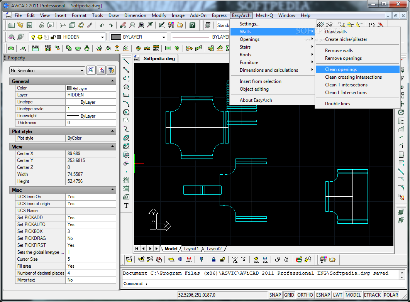Viewport: 410px width, 302px height.
Task: Expand the Roofs submenu
Action: [x=272, y=55]
